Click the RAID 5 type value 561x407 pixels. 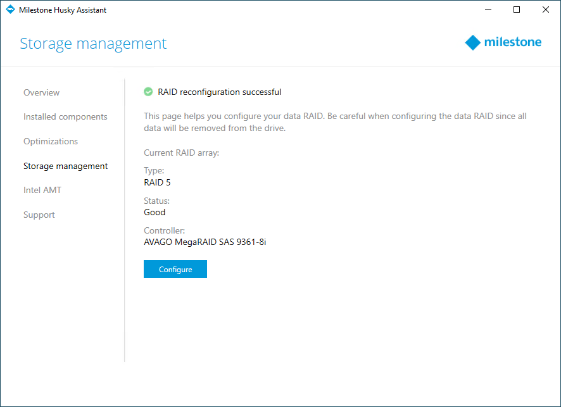tap(157, 182)
